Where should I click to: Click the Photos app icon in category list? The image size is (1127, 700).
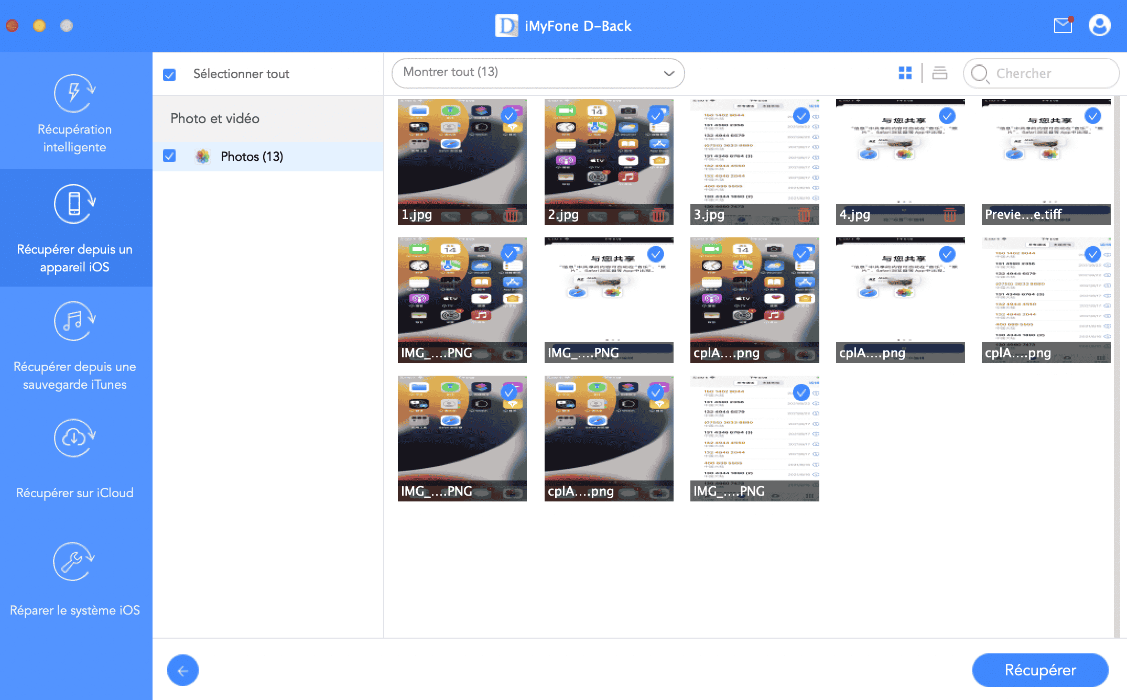click(x=202, y=156)
